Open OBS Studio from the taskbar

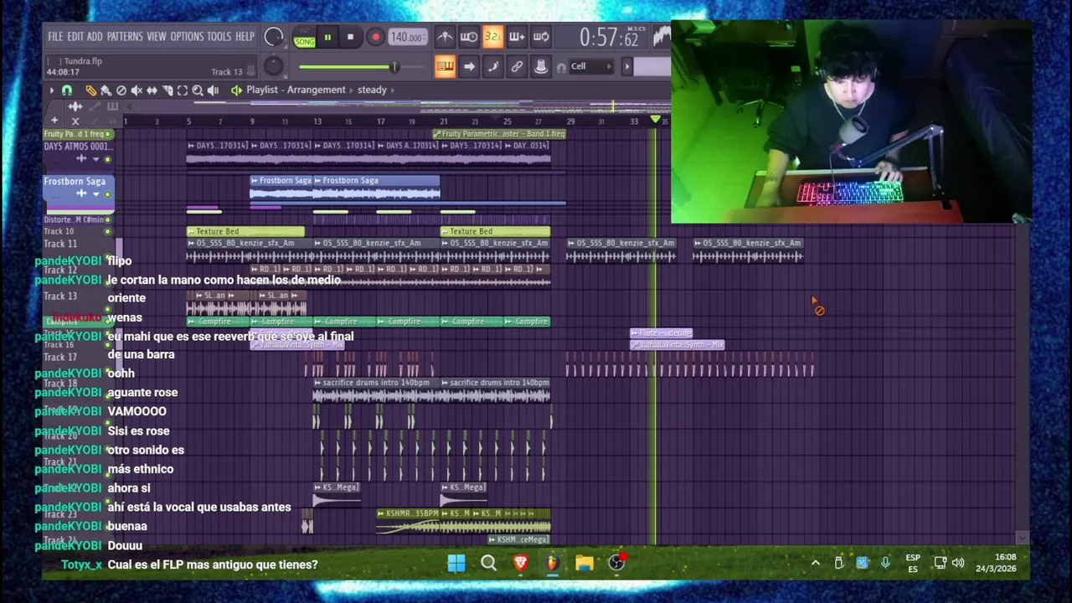(x=616, y=563)
